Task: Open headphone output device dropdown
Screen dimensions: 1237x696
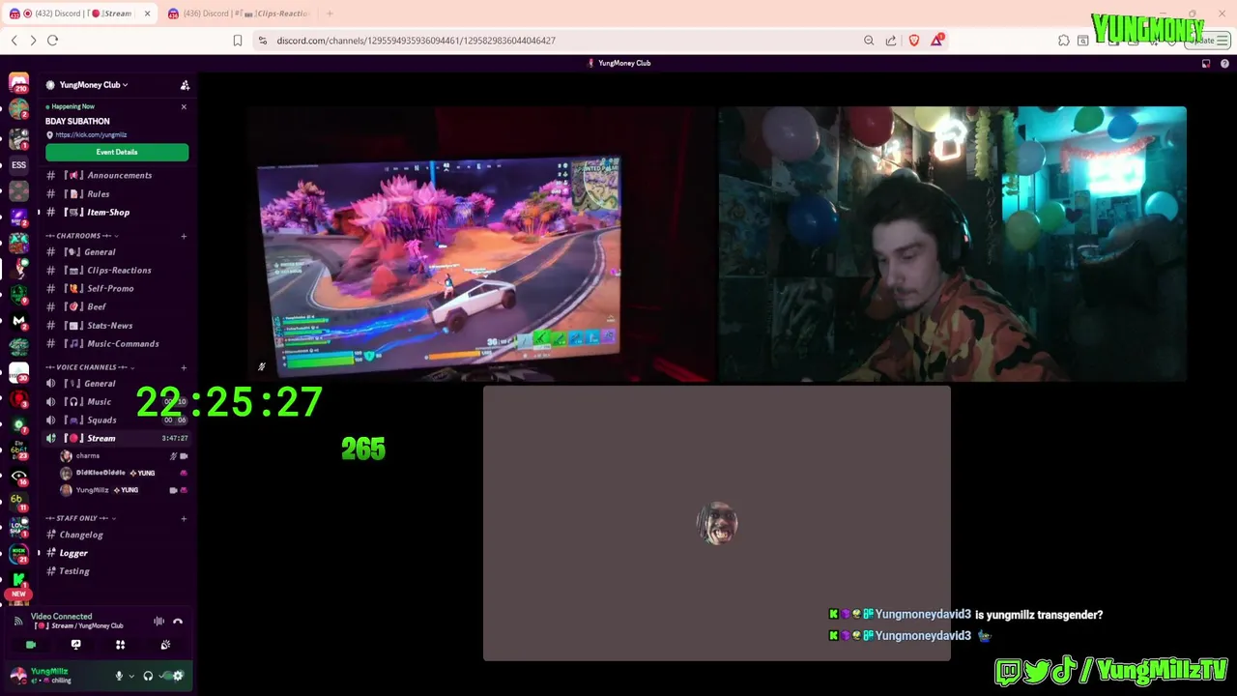Action: [x=160, y=676]
